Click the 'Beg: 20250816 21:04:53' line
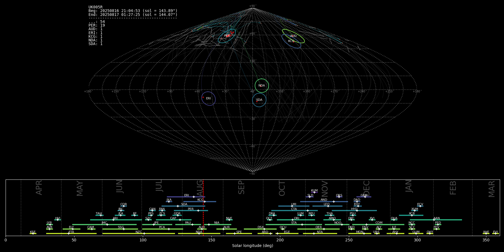504x252 pixels. click(133, 11)
